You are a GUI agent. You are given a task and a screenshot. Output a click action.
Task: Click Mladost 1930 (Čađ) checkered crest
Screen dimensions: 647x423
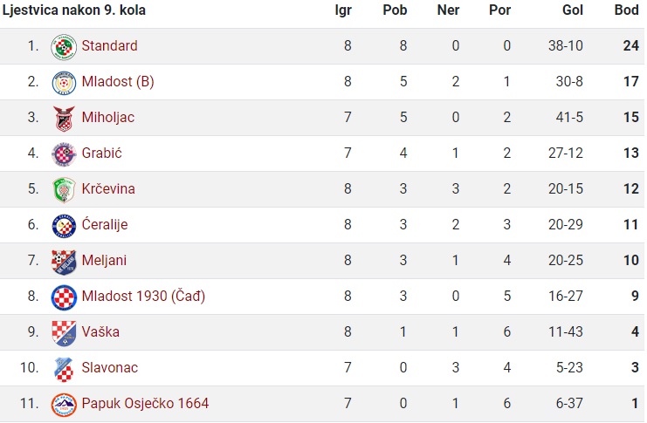64,297
